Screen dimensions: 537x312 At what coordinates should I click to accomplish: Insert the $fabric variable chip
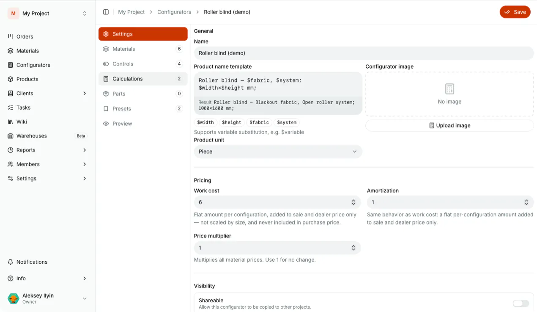click(x=259, y=122)
